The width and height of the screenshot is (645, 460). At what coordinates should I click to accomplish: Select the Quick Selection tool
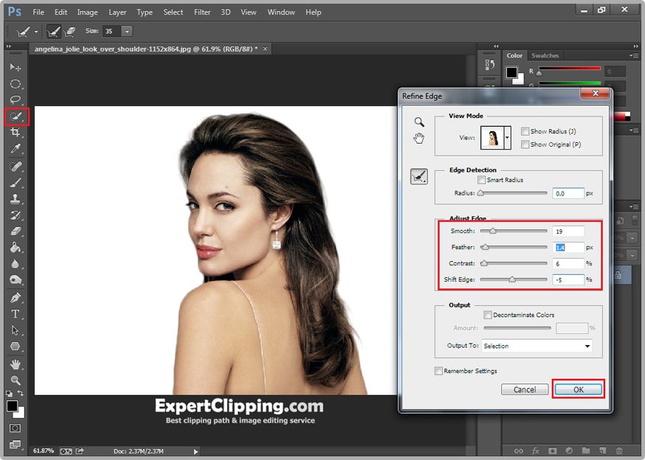15,116
